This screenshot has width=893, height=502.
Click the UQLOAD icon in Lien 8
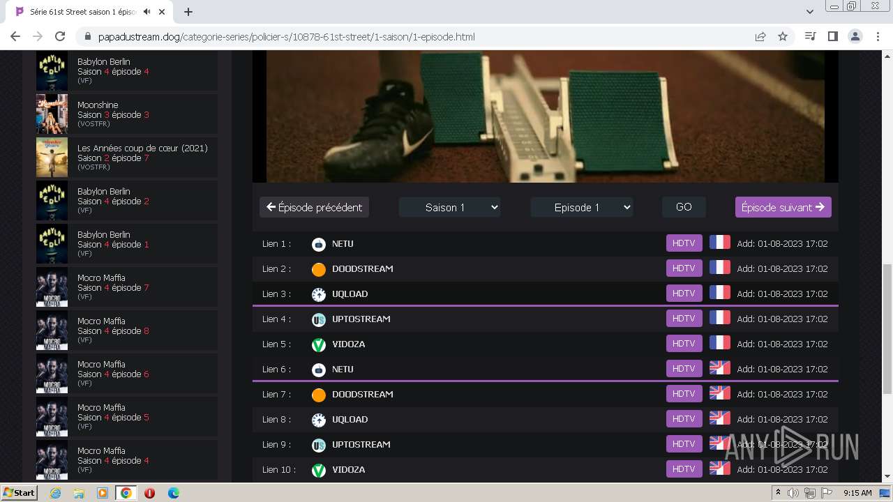click(x=319, y=420)
